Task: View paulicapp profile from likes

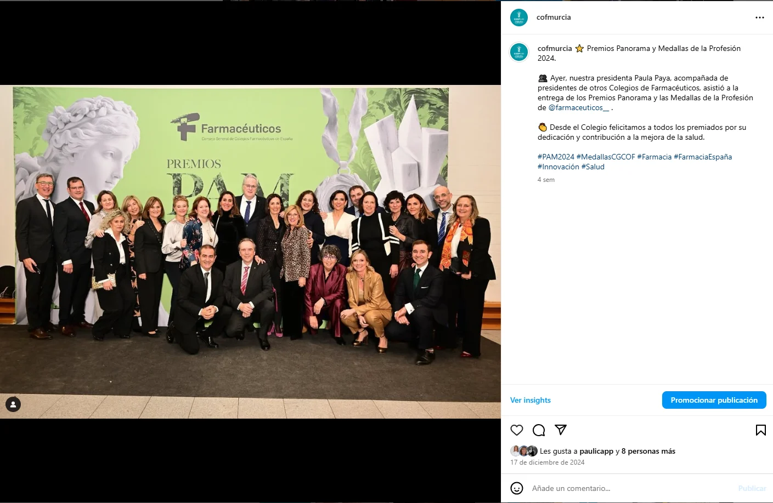Action: point(596,451)
